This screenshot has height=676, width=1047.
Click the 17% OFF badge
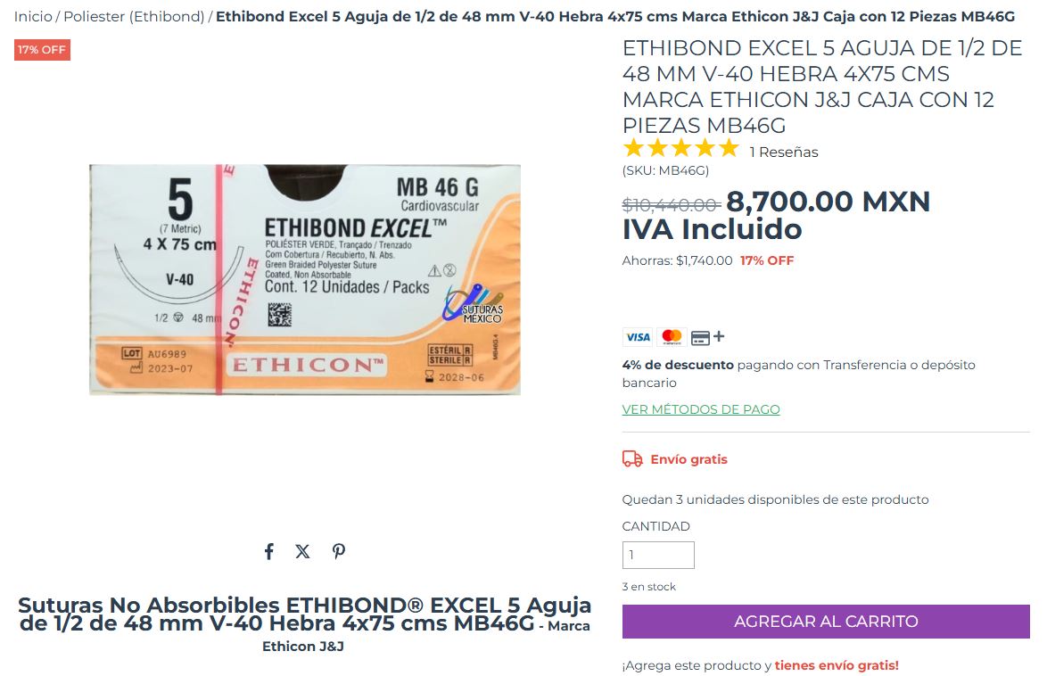pyautogui.click(x=42, y=49)
